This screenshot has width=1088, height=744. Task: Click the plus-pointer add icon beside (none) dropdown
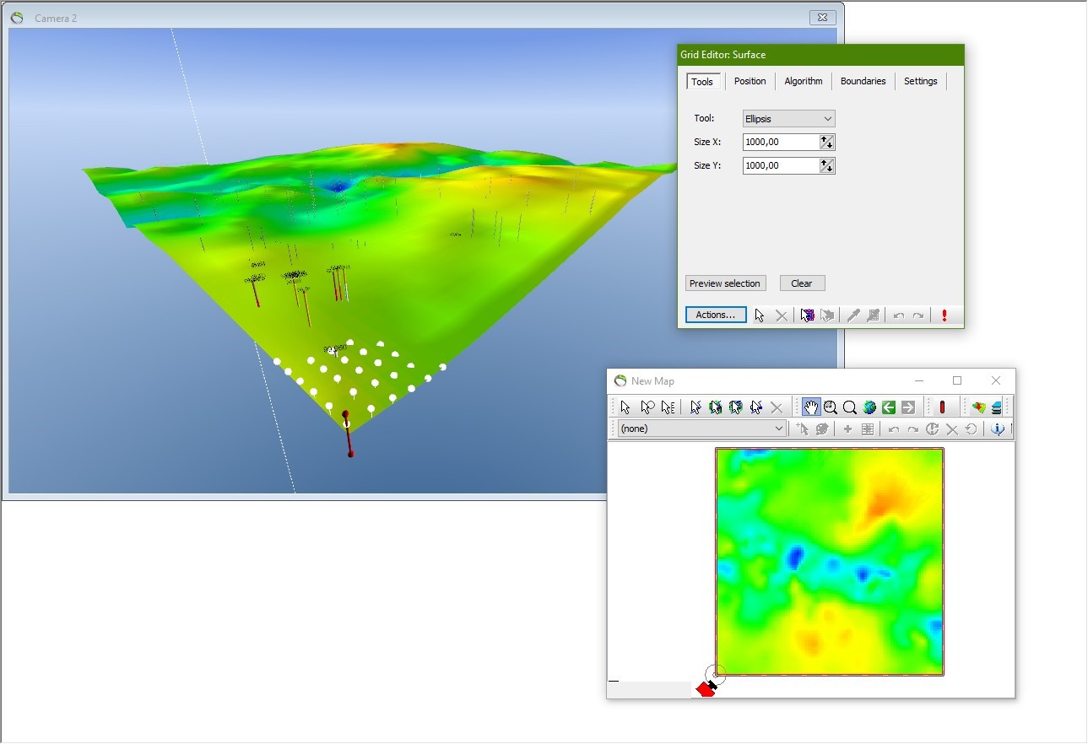[x=802, y=429]
